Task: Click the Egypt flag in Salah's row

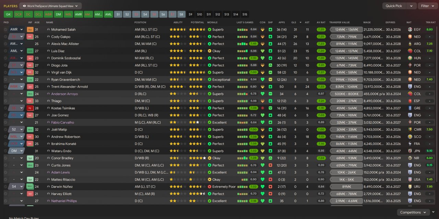Action: coord(410,29)
